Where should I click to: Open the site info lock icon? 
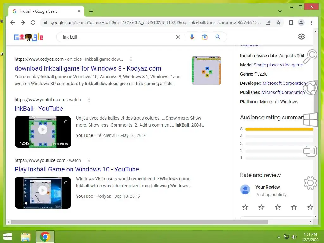coord(46,22)
